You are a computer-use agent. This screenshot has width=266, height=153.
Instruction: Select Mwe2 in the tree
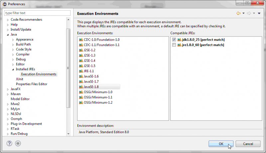point(15,104)
